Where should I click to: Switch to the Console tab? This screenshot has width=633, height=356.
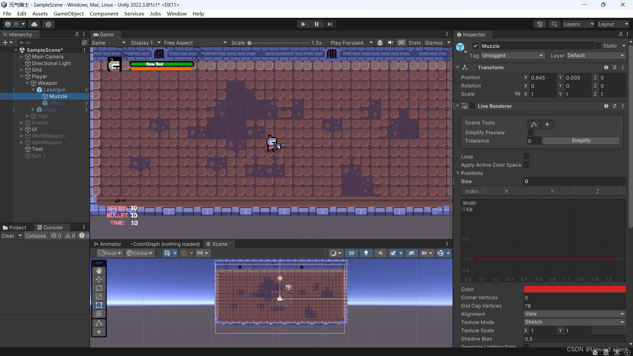pos(50,227)
